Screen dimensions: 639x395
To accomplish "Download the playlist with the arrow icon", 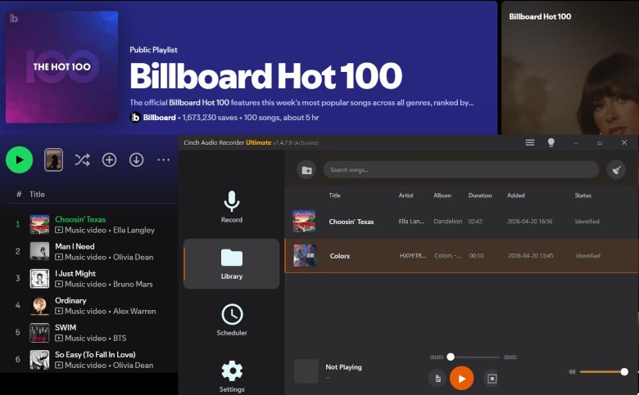I will click(x=137, y=159).
